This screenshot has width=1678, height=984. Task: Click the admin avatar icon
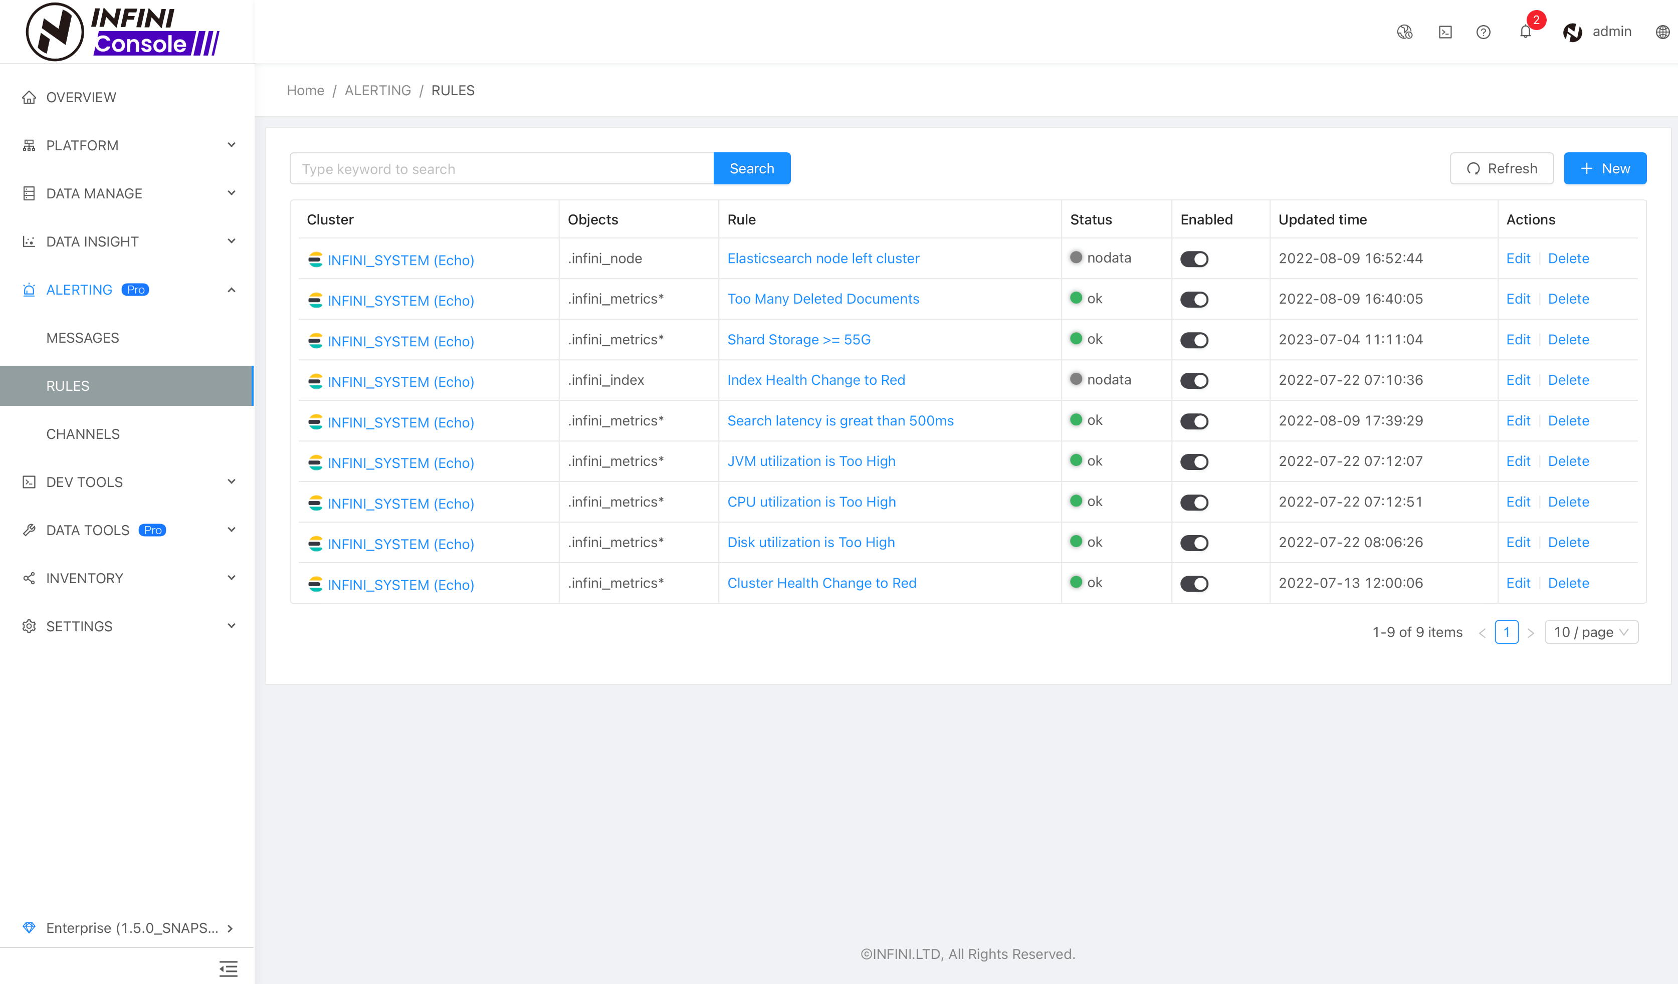click(1573, 32)
